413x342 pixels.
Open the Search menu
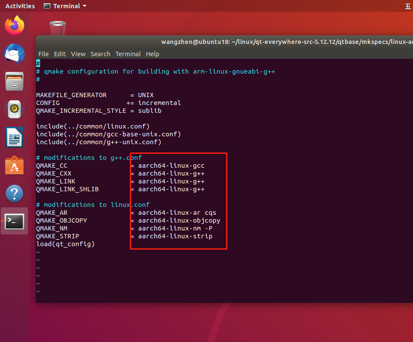pyautogui.click(x=100, y=54)
